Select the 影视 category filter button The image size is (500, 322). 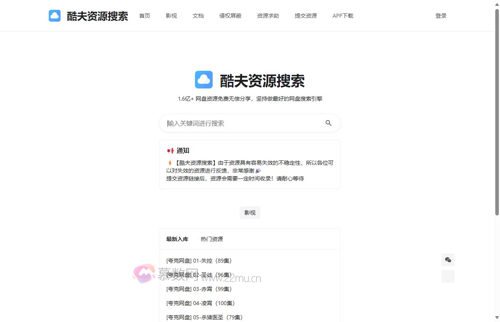pos(250,212)
